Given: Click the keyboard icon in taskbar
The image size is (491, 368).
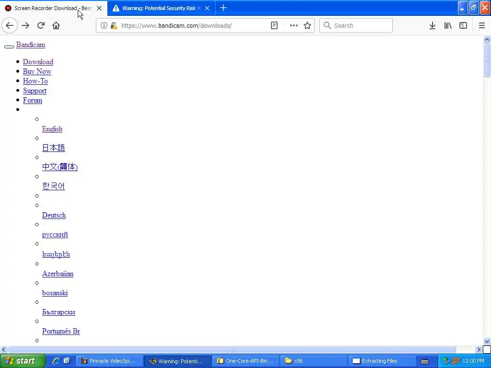Looking at the screenshot, I should (425, 361).
